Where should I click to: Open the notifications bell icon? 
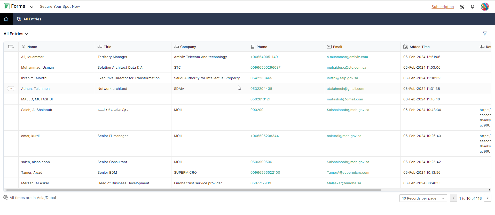(473, 7)
